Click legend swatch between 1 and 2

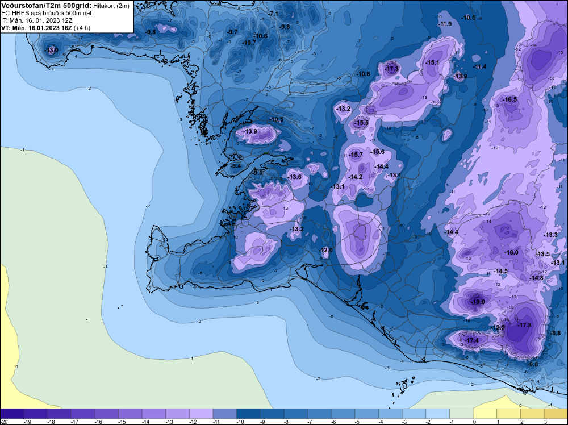point(508,414)
